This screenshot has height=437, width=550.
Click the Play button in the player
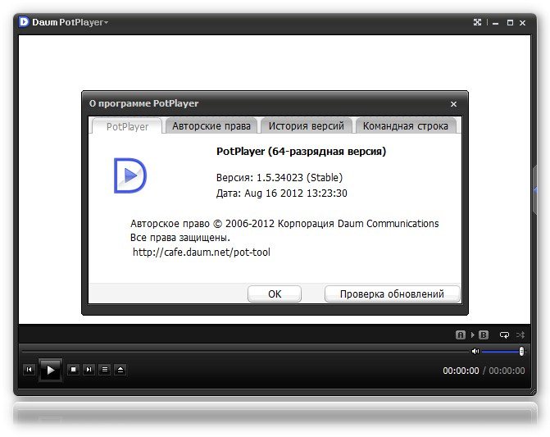pyautogui.click(x=50, y=370)
